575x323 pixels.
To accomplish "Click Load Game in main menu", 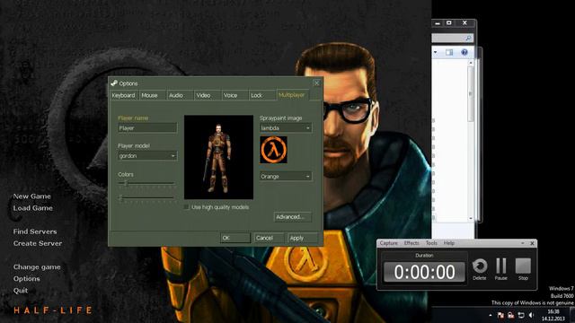I will tap(33, 208).
